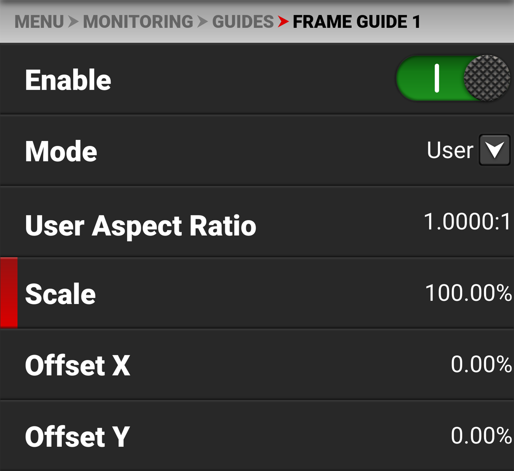Click gray arrow between MENU and MONITORING
Screen dimensions: 514x471
pos(73,22)
